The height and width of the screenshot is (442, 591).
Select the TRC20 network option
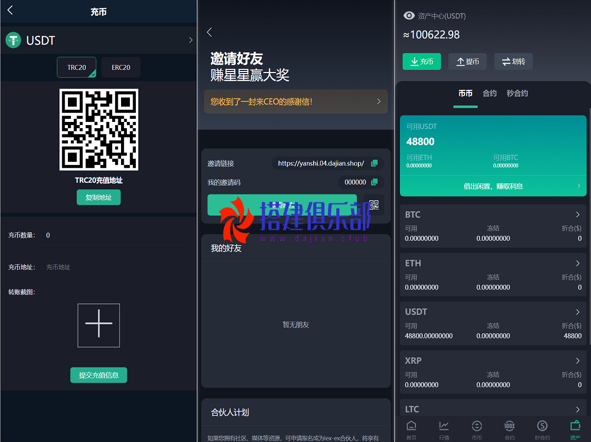[76, 67]
